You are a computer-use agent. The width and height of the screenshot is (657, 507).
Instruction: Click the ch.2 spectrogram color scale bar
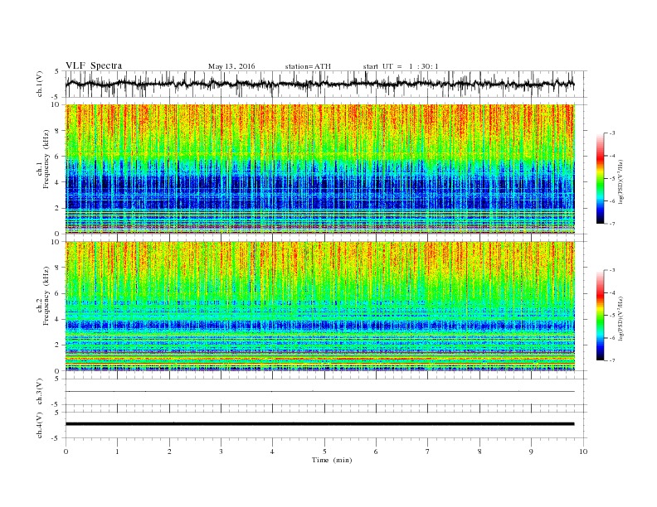point(600,315)
